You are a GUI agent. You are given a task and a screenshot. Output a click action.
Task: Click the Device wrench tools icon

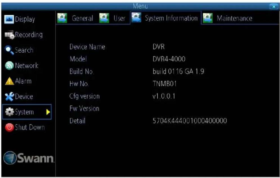point(9,97)
